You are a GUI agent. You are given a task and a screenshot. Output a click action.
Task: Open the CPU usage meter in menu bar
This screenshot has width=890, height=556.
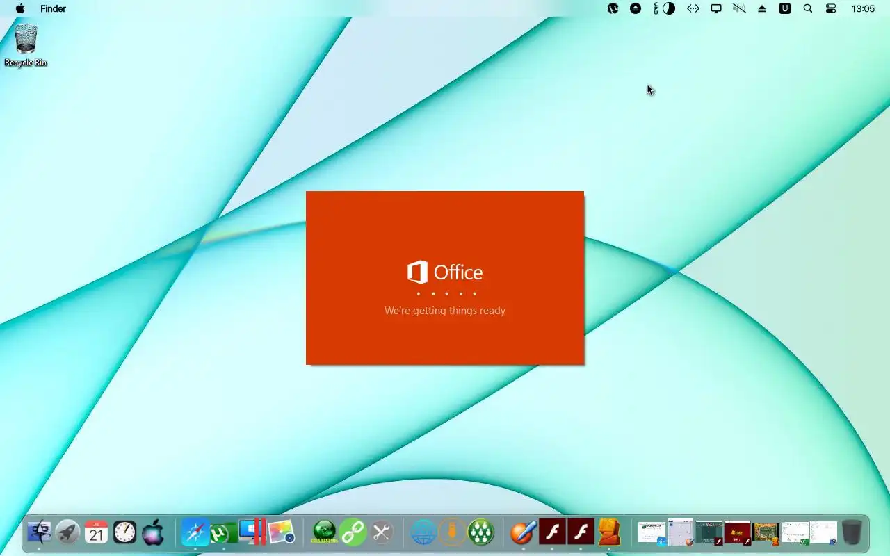point(665,8)
